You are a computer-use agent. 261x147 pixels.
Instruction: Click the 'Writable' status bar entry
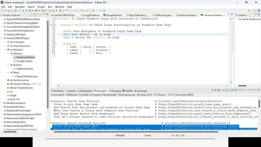coord(120,135)
